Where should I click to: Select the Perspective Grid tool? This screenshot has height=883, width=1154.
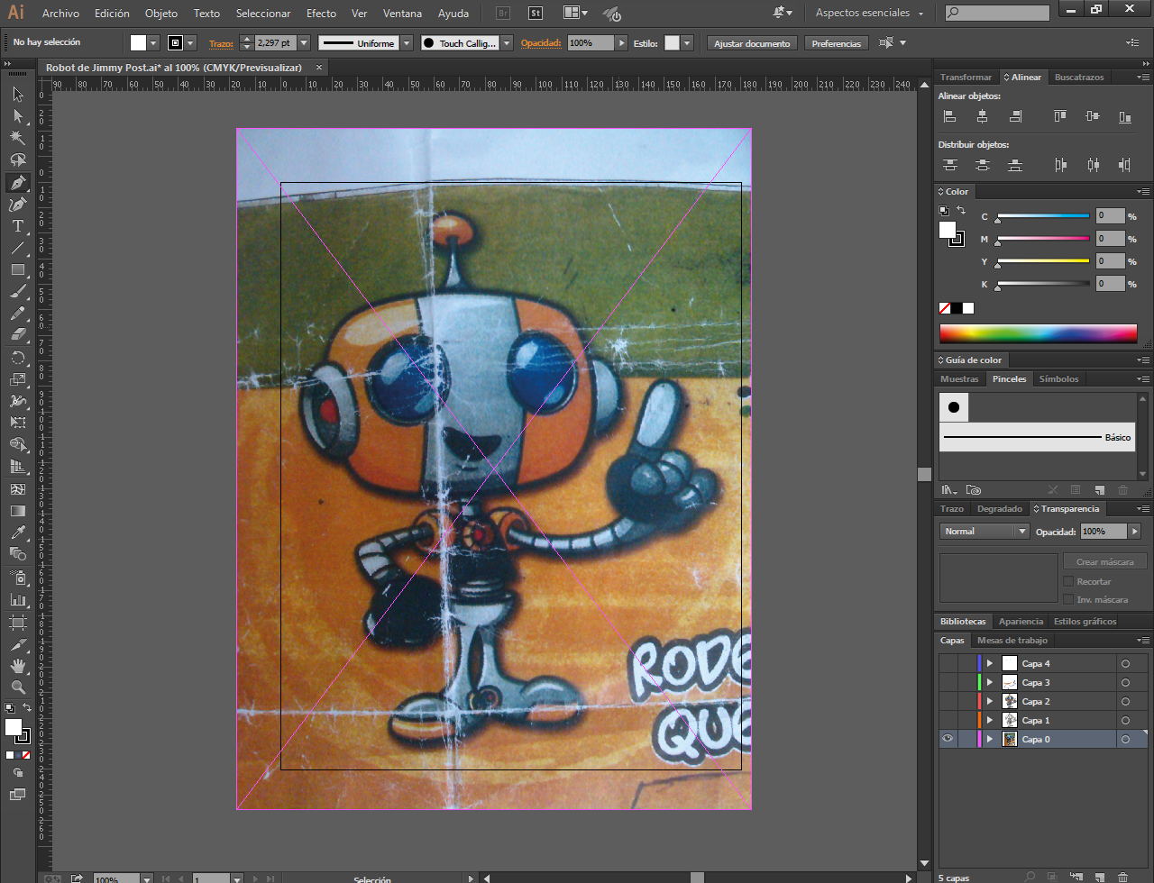[x=17, y=467]
